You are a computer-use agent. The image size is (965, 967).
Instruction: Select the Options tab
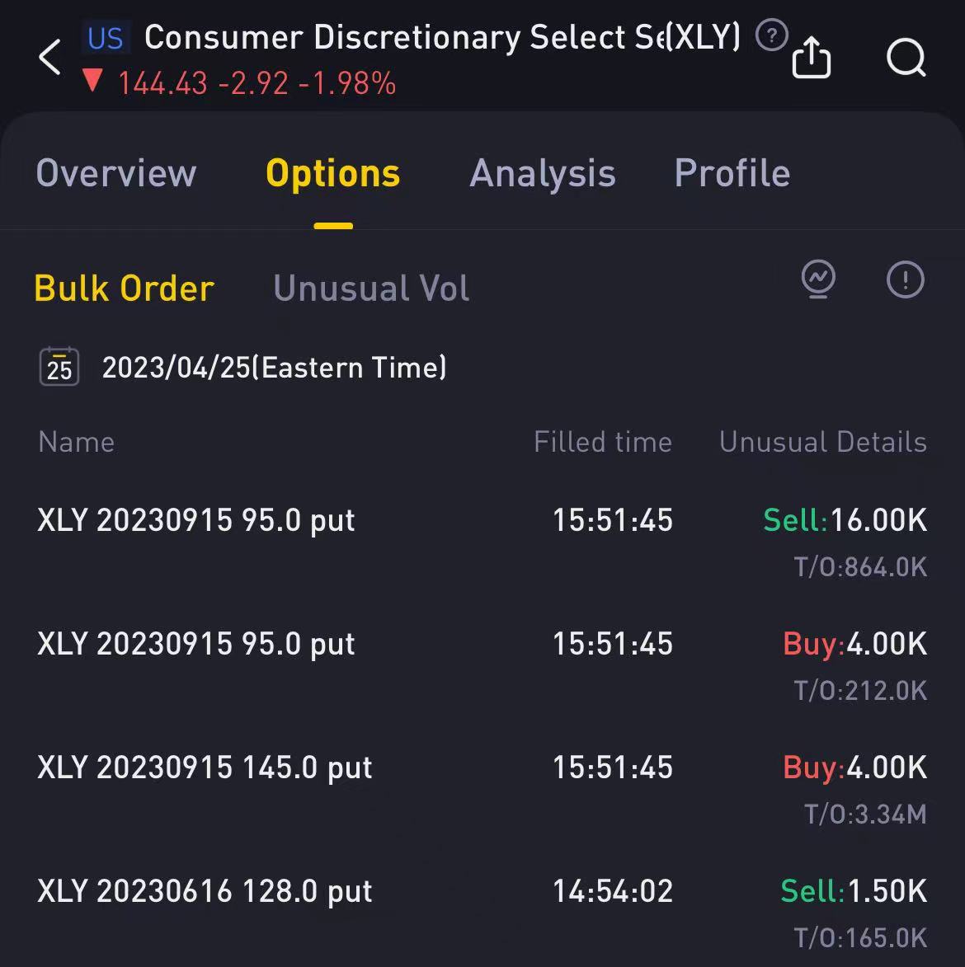click(x=333, y=174)
